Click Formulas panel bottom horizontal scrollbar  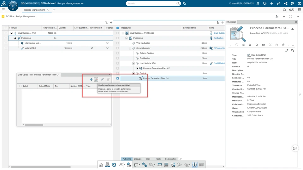[x=41, y=167]
